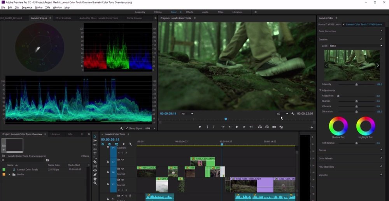Open 8 Bit dropdown in scopes
389x201 pixels.
tap(150, 128)
